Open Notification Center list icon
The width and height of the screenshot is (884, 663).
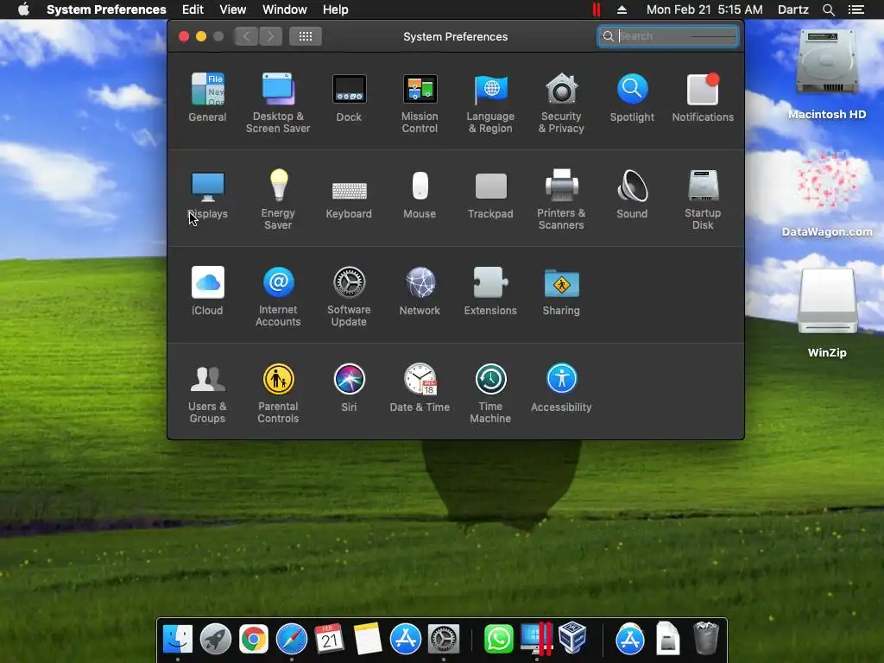pos(856,9)
